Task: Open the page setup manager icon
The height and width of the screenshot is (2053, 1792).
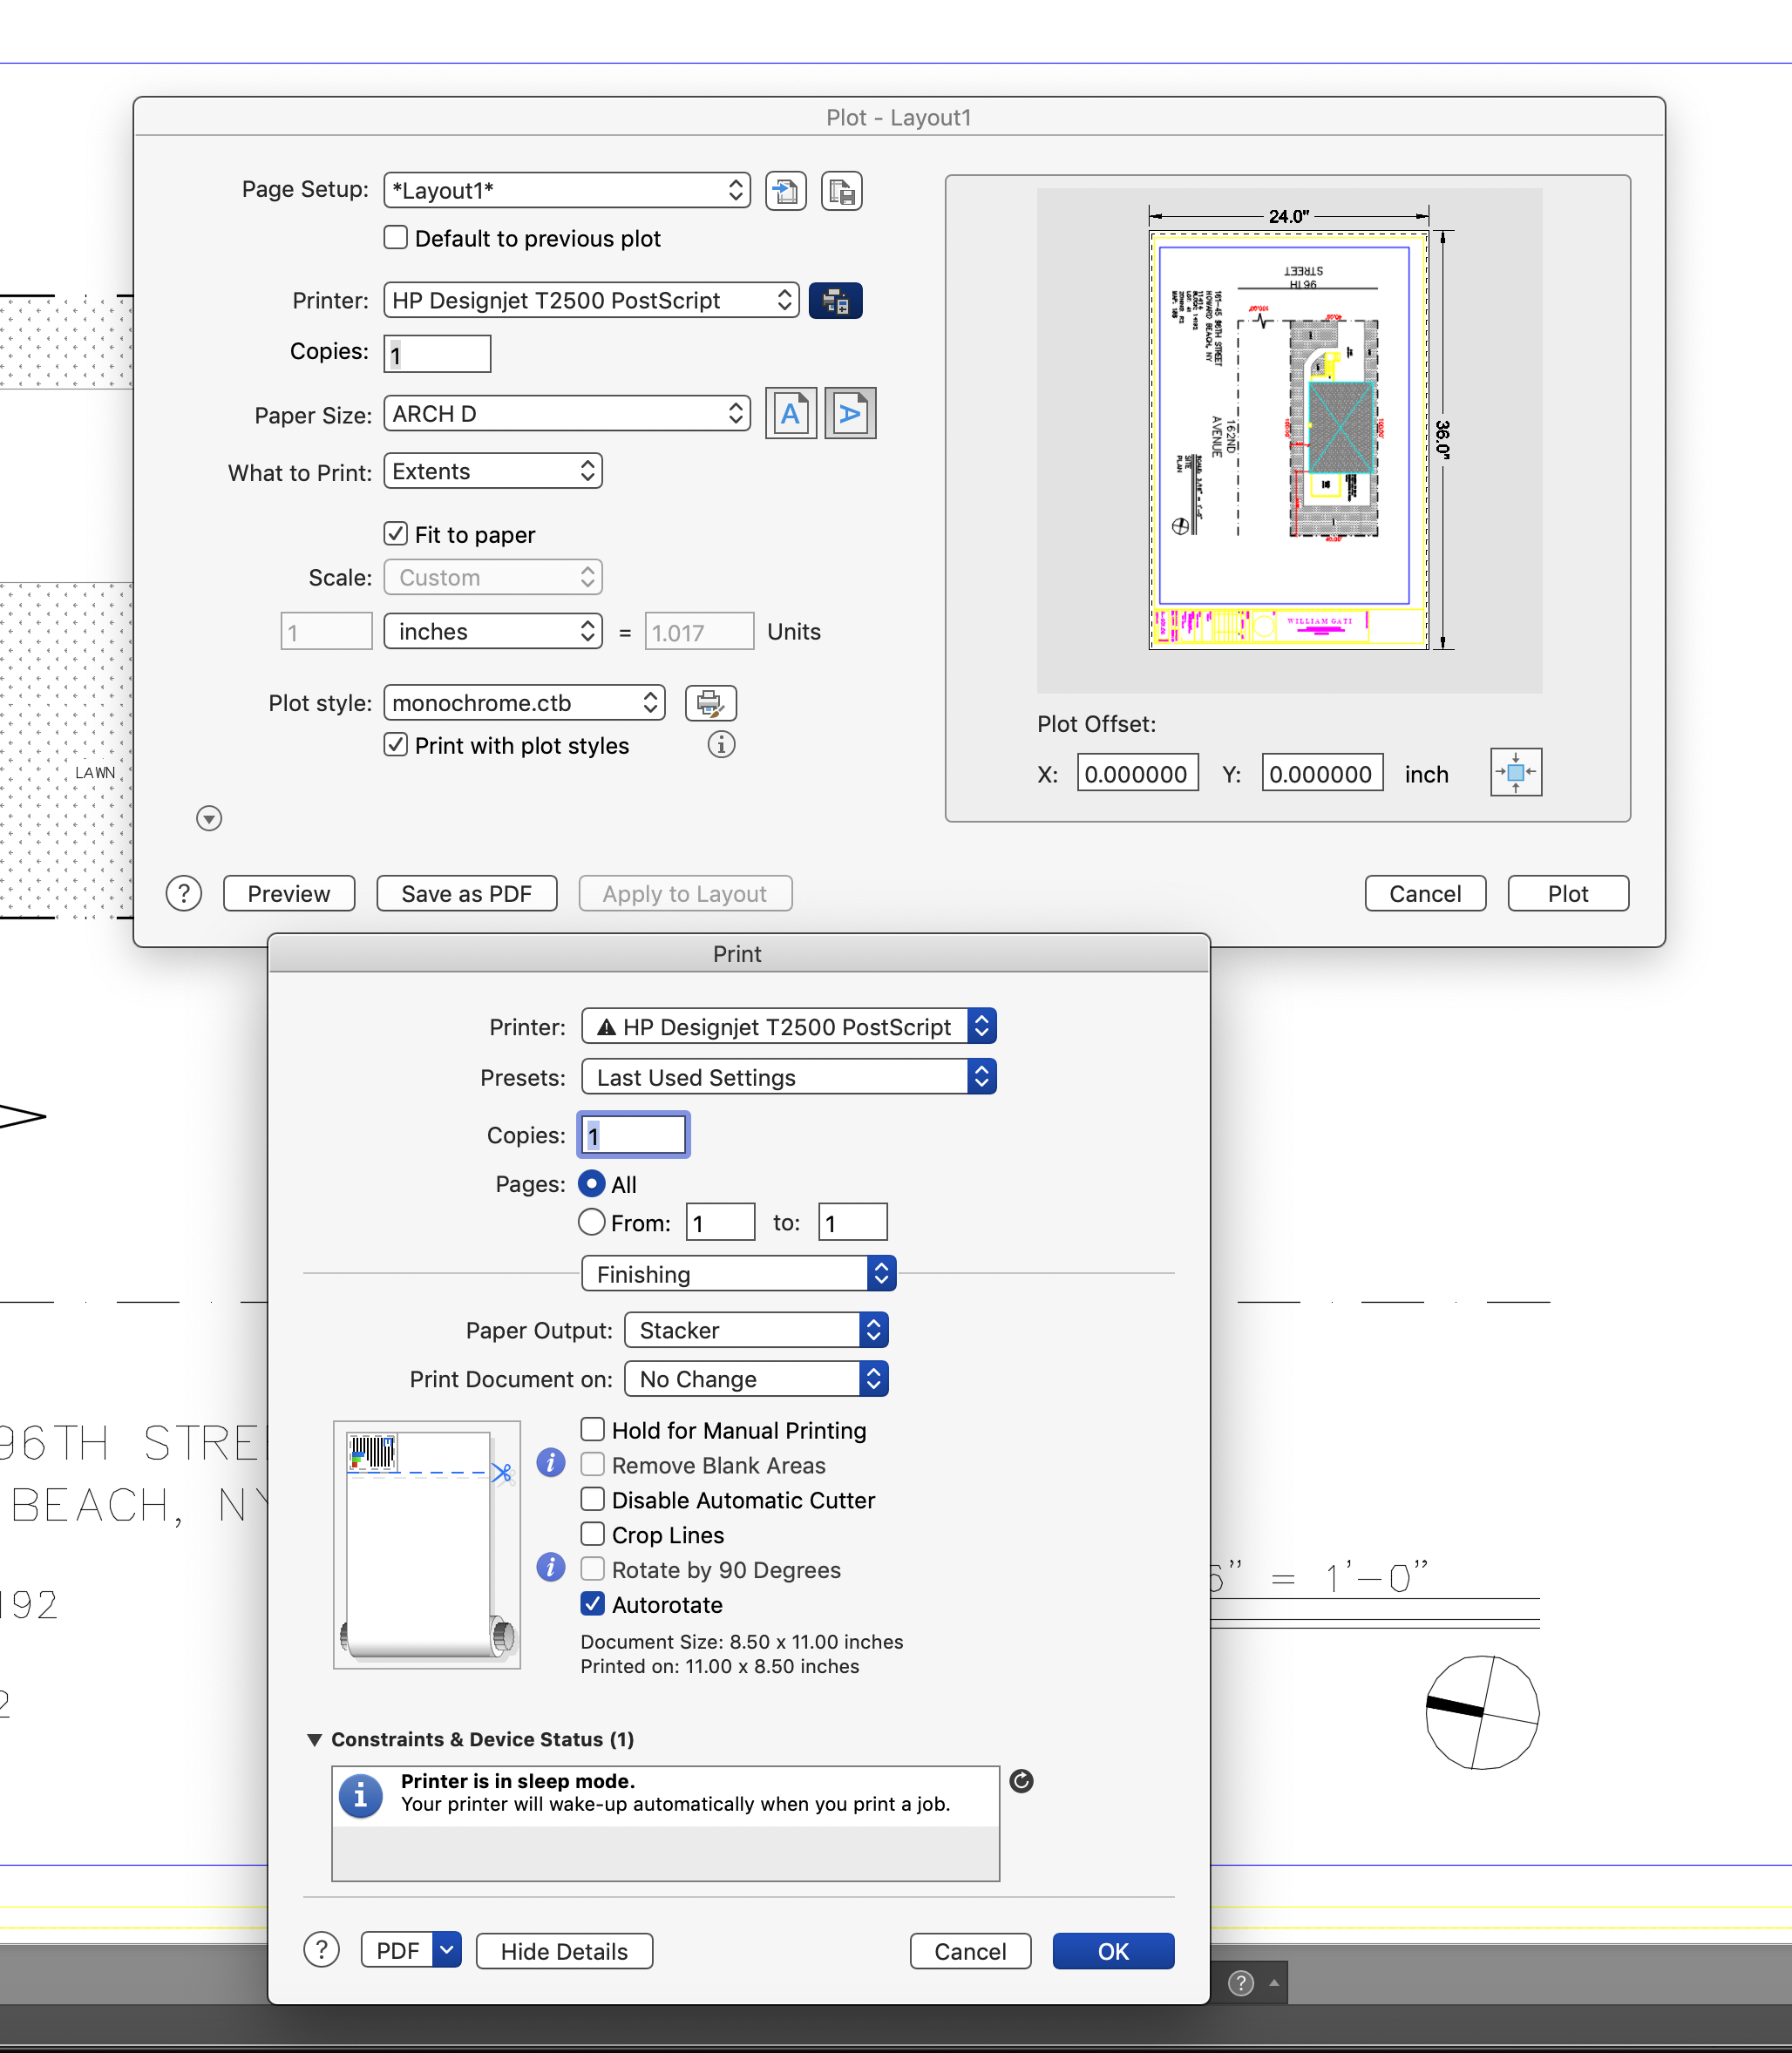Action: (841, 191)
